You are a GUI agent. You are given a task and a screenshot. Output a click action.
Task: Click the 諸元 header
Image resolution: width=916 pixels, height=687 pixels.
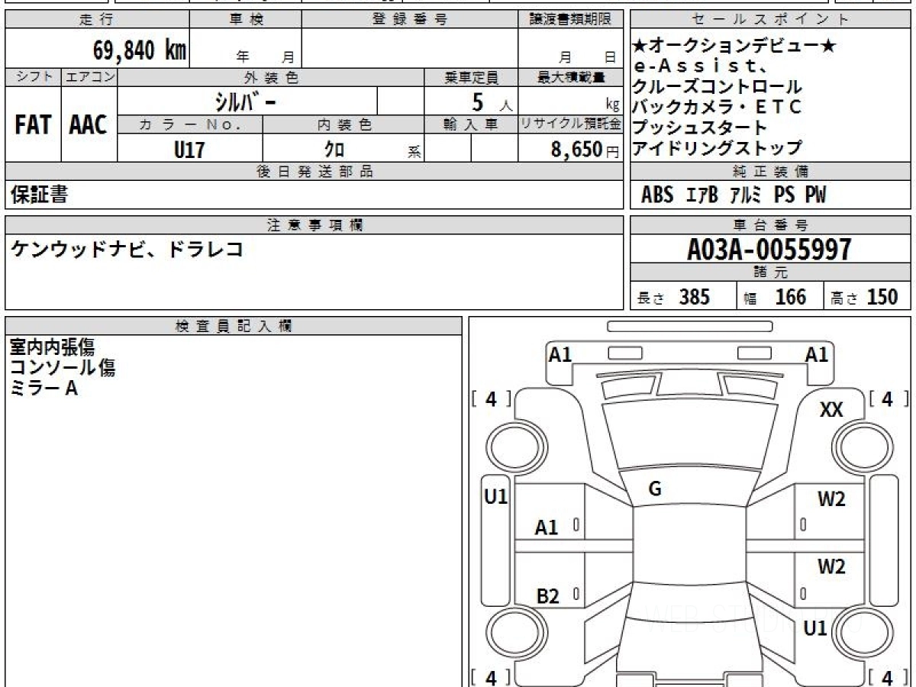coord(771,273)
